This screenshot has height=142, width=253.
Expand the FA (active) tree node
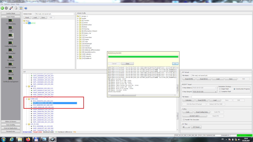(24, 23)
